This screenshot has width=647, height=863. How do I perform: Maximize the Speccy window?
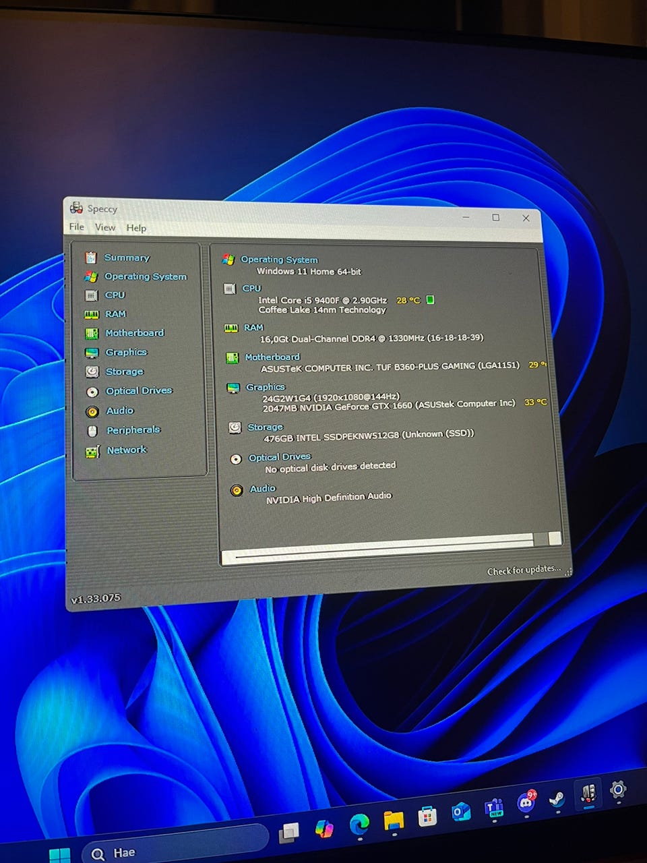[495, 217]
